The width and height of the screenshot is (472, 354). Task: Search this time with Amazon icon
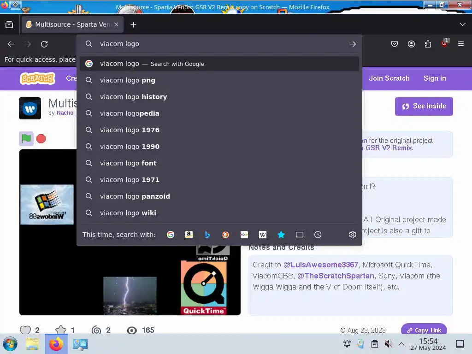tap(189, 235)
